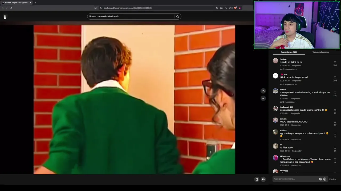This screenshot has width=341, height=191.
Task: Close the 'Inés Angamarca' browser tab
Action: click(30, 3)
